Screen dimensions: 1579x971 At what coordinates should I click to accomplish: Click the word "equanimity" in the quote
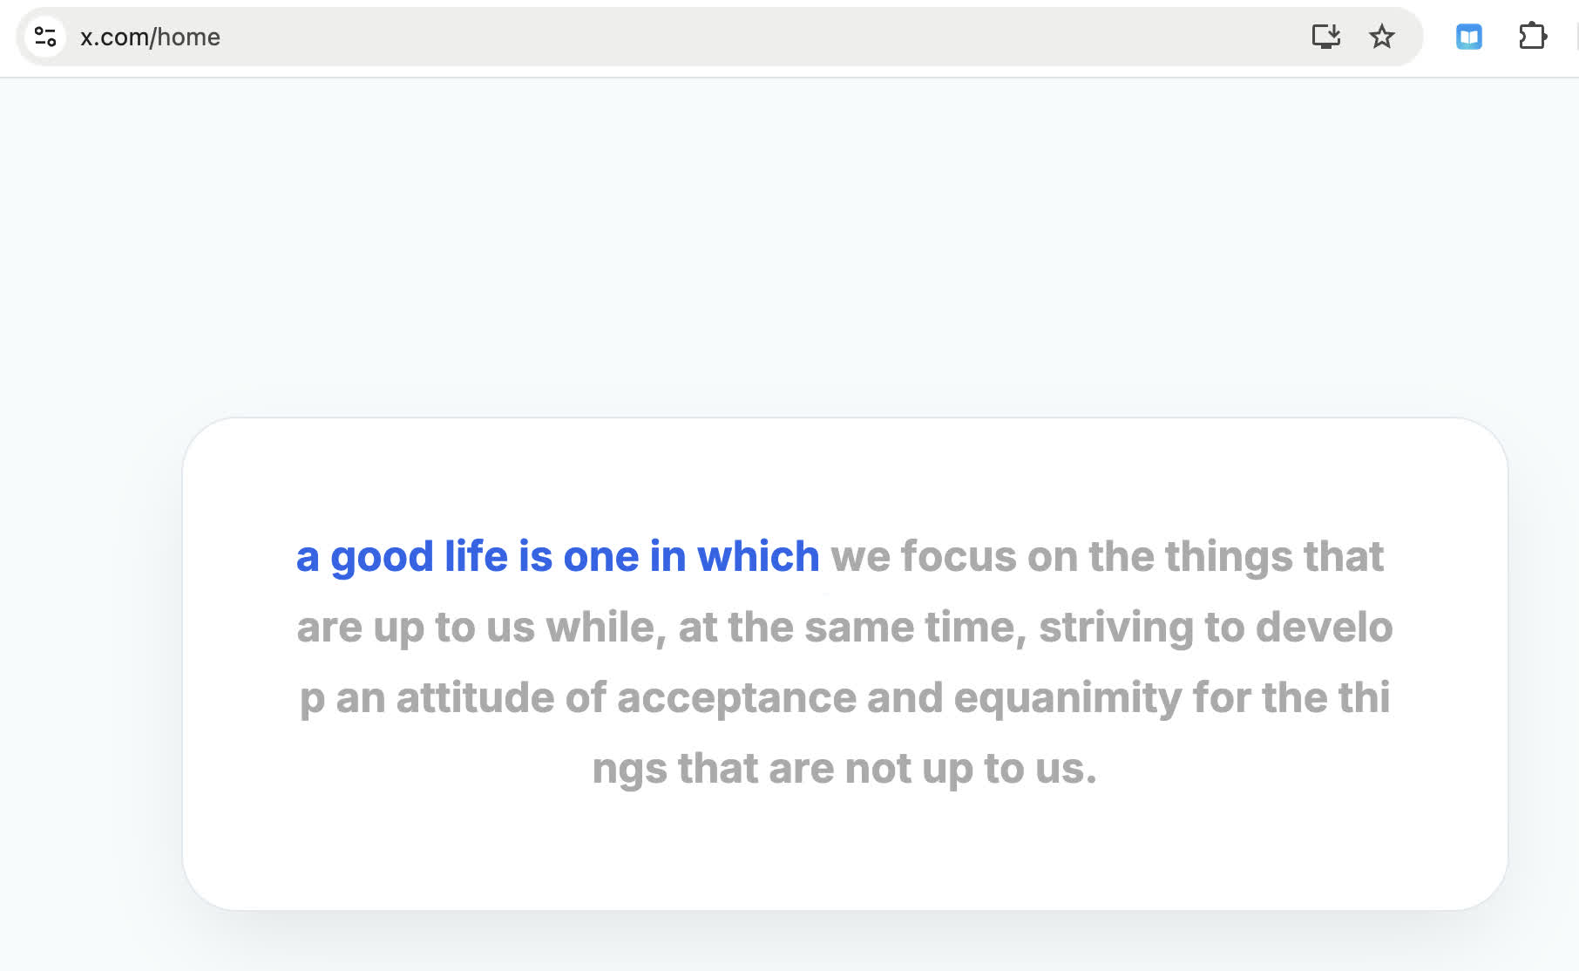pos(1067,698)
